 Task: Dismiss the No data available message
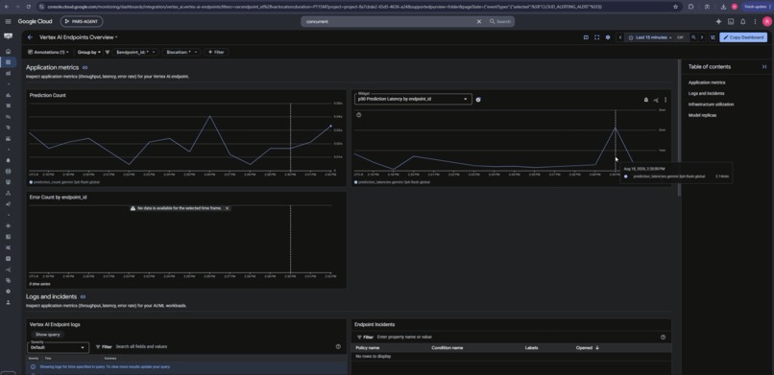tap(227, 208)
